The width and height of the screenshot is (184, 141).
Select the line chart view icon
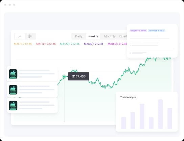click(x=20, y=36)
